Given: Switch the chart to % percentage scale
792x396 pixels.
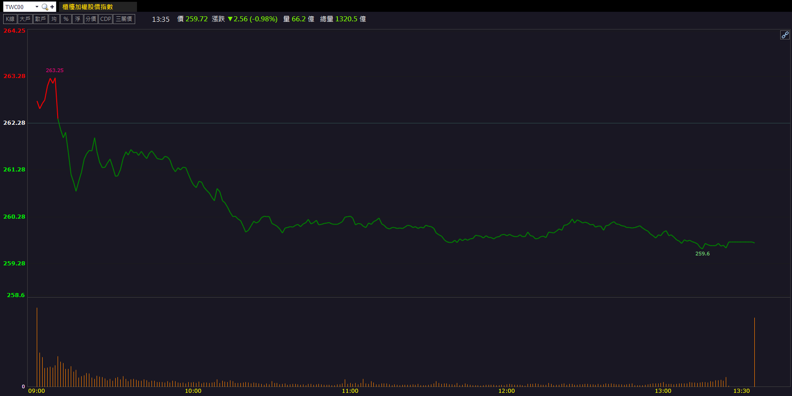Looking at the screenshot, I should click(66, 19).
